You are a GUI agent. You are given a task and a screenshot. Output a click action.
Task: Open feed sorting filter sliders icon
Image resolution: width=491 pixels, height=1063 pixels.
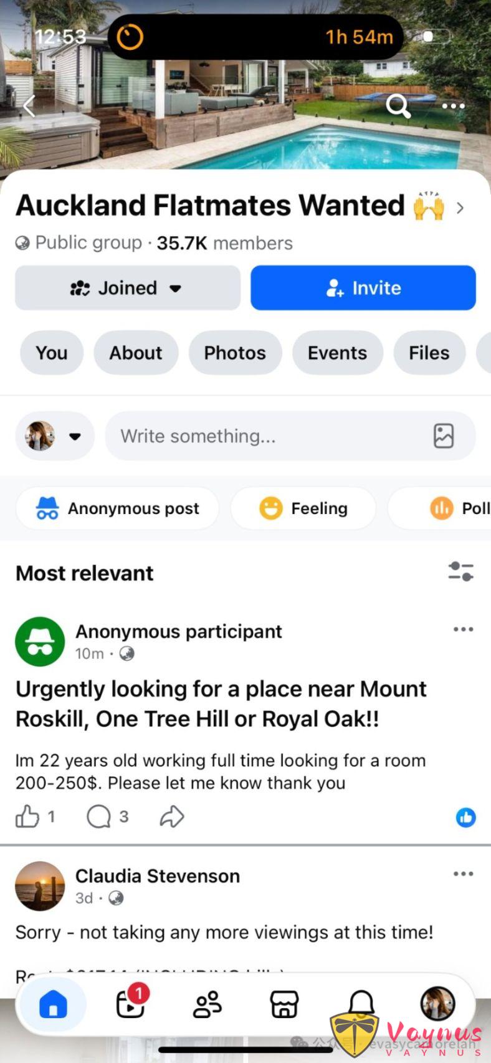tap(460, 571)
